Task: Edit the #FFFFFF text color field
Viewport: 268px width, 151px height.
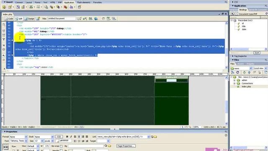Action: coord(65,141)
